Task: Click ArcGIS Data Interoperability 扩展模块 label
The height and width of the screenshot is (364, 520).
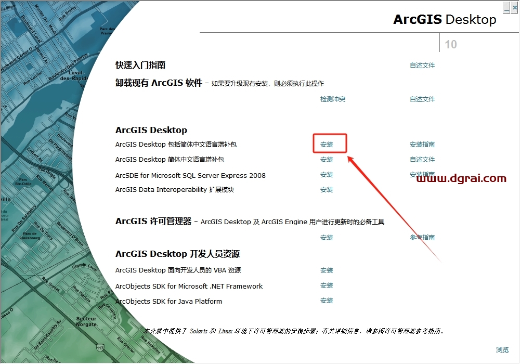Action: coord(174,190)
